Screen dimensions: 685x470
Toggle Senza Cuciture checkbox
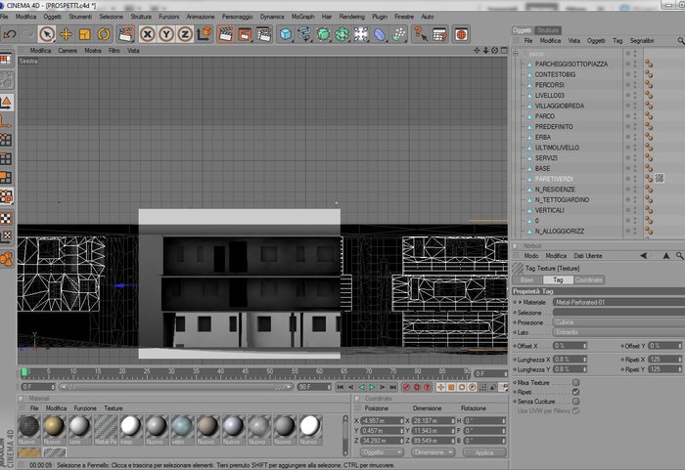575,401
